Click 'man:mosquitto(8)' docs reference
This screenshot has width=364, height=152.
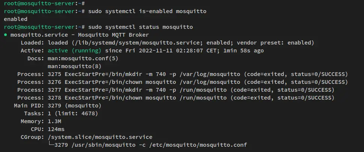click(x=75, y=67)
